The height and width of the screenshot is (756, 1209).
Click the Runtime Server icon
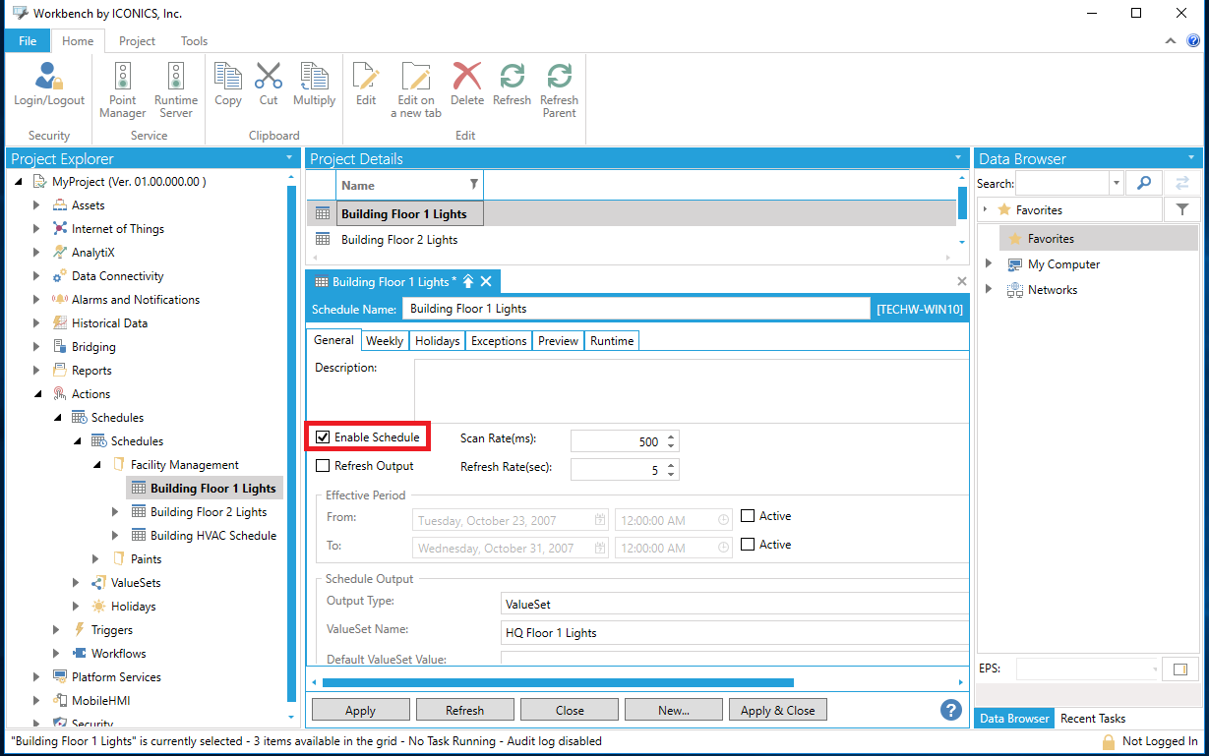[x=175, y=78]
